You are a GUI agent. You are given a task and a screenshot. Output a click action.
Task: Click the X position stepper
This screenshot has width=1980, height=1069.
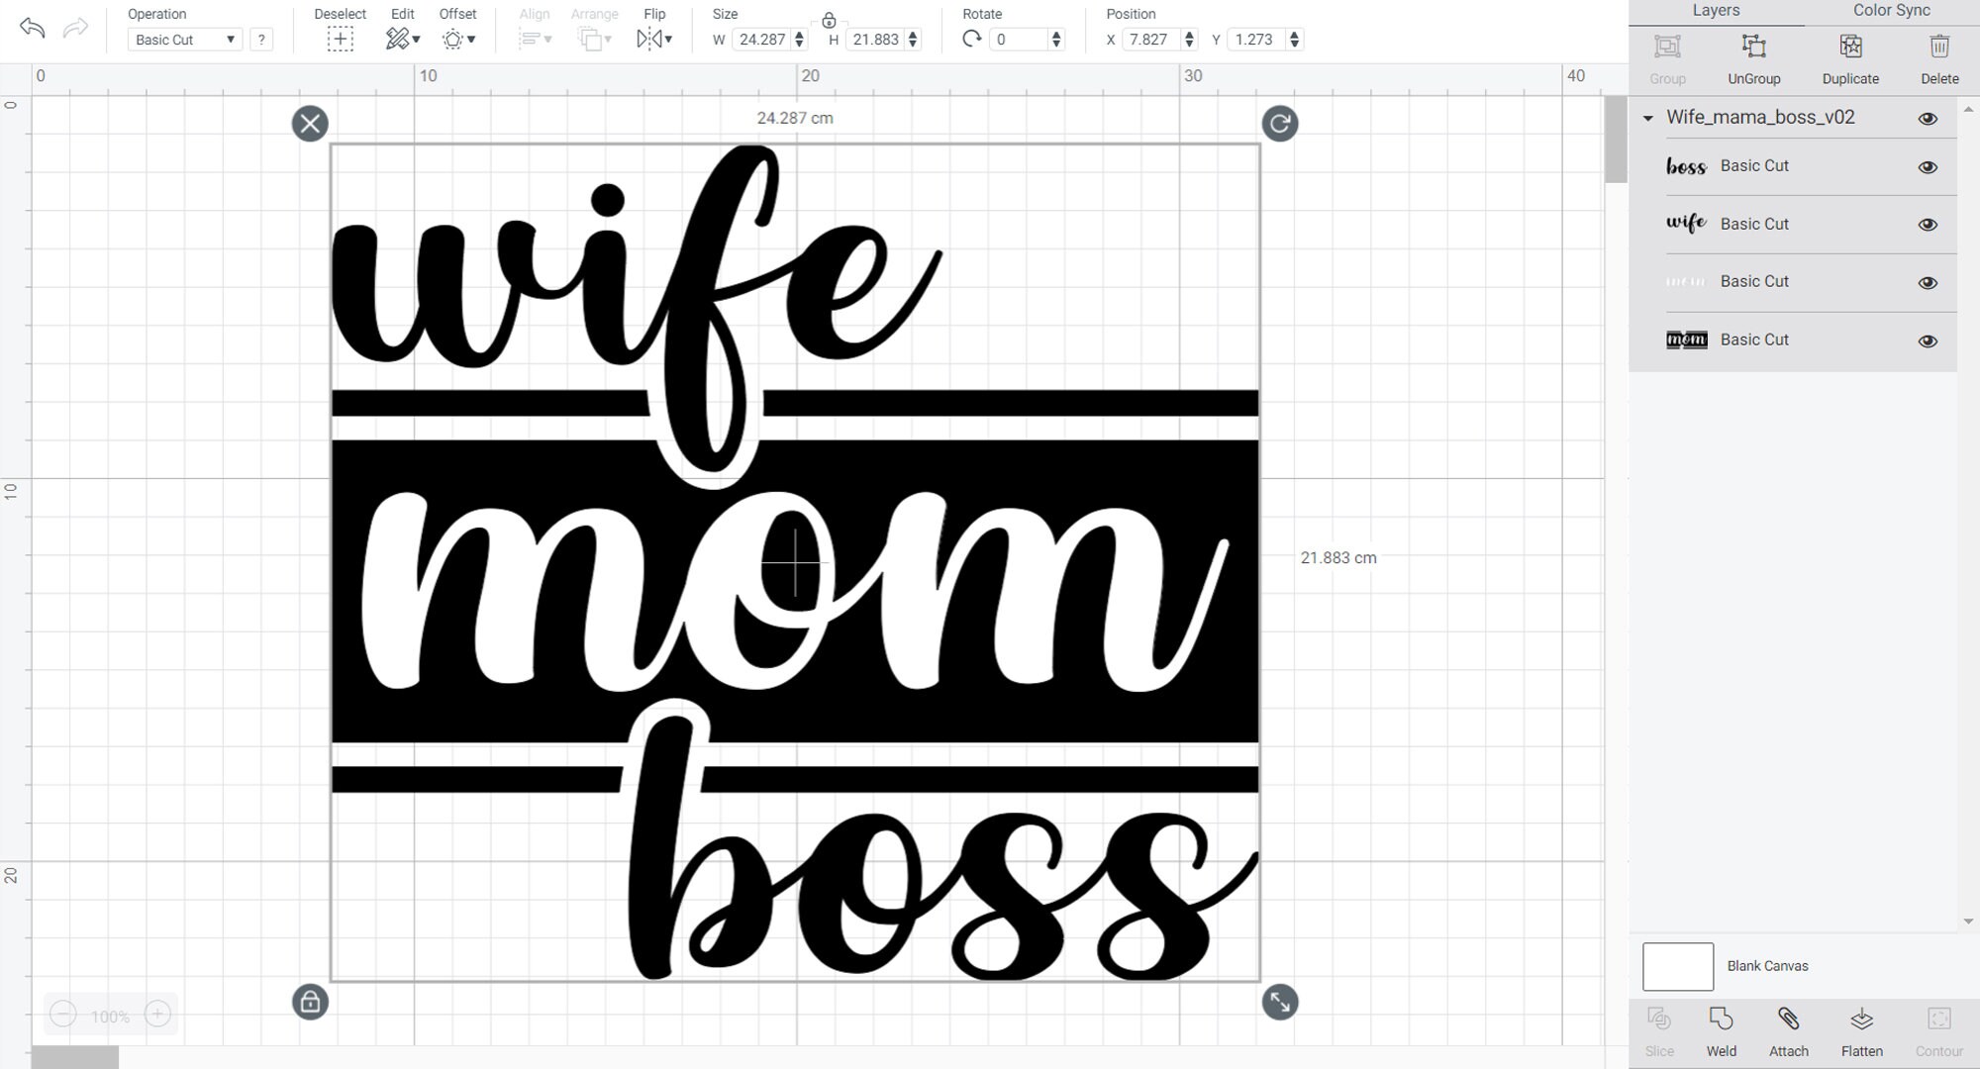pos(1189,40)
